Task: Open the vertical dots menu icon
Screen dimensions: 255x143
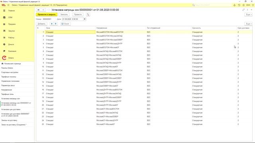Action: click(x=247, y=10)
